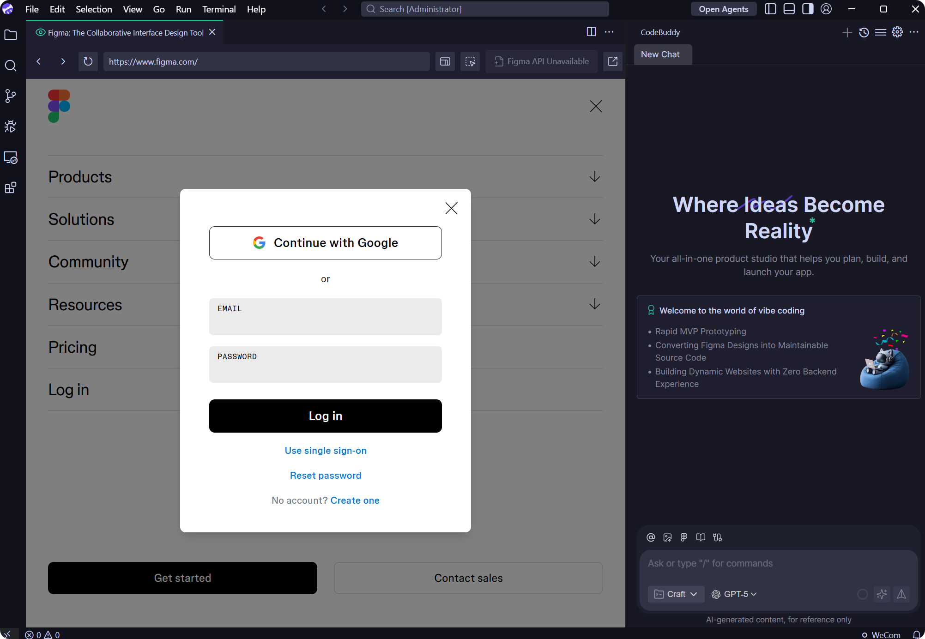Open CodeBuddy settings gear
Screen dimensions: 925x639
click(x=897, y=32)
